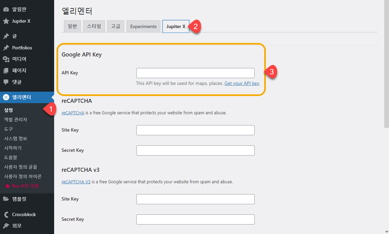Open the reCAPTCHA V3 link
The image size is (389, 234).
click(76, 182)
